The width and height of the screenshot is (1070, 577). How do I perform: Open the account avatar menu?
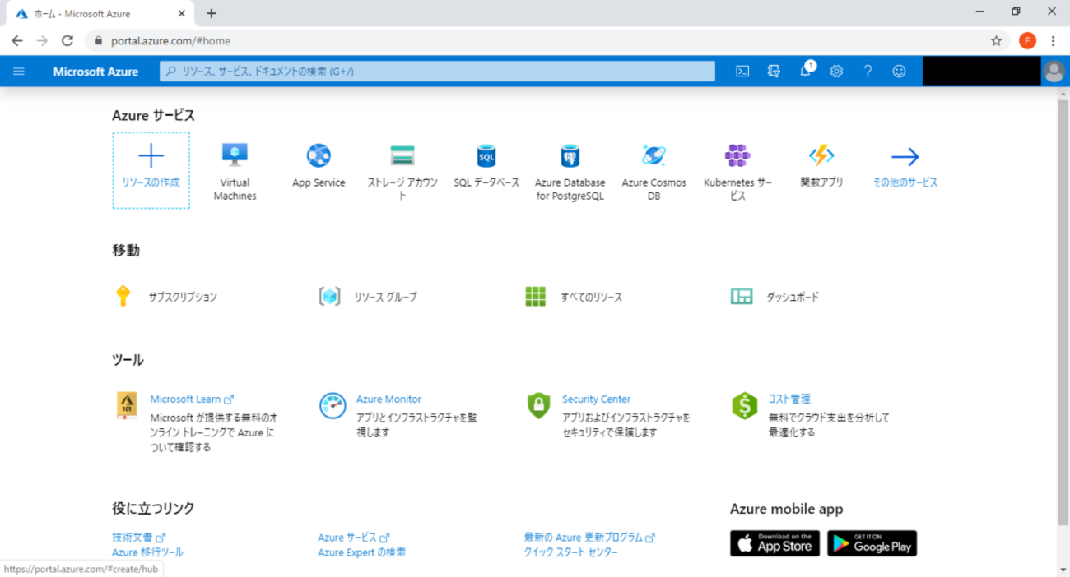pos(1054,72)
